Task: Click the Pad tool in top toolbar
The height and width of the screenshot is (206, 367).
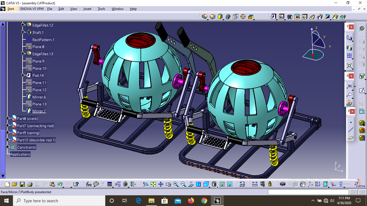Action: pyautogui.click(x=273, y=17)
